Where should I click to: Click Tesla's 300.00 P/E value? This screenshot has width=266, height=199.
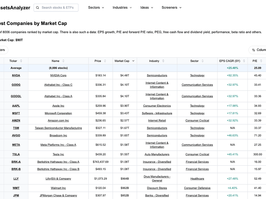[257, 154]
